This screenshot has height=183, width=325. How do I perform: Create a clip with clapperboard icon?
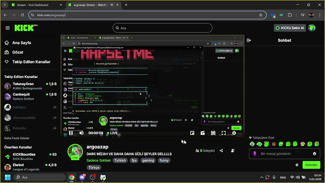203,133
